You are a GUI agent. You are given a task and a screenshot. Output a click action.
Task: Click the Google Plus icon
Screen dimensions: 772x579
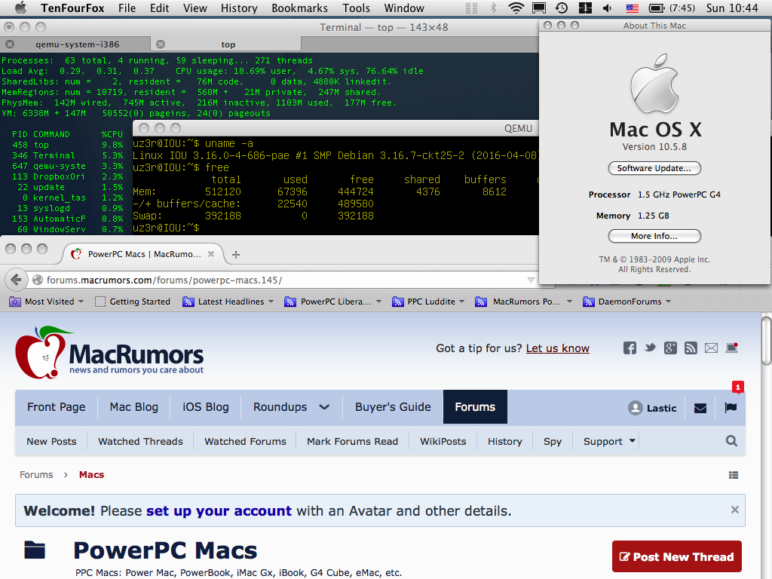(670, 348)
